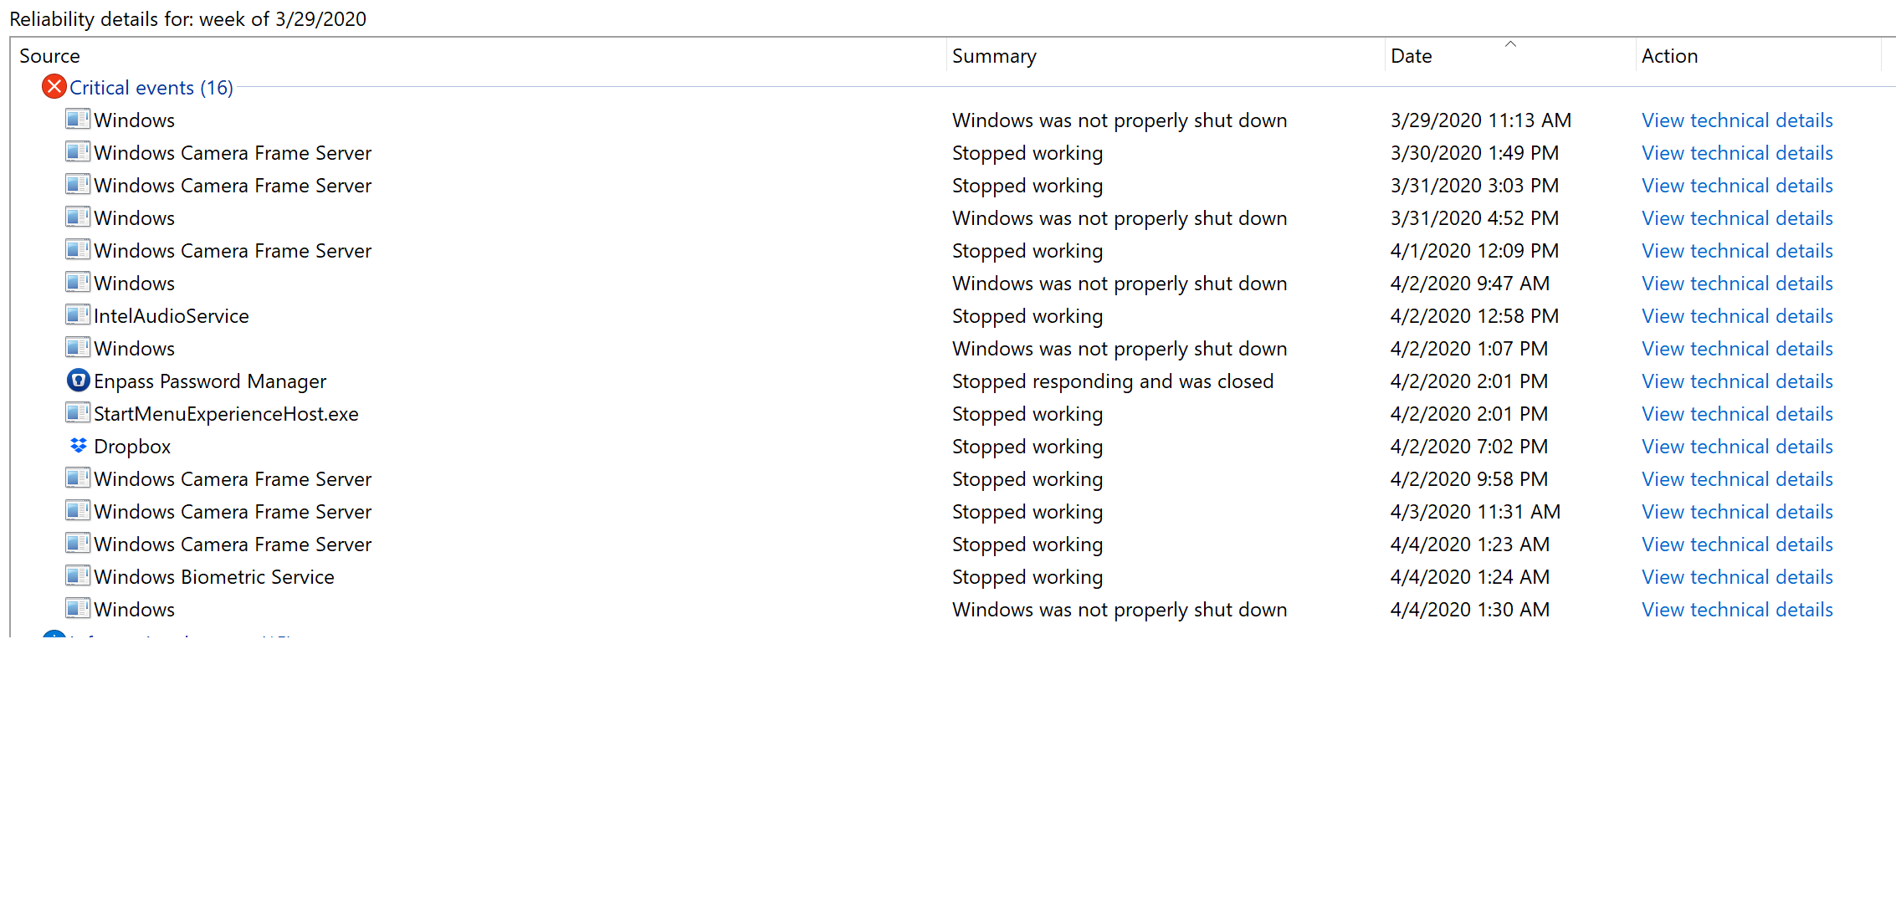Click icon of Camera Frame Server 4/3/2020 row
The image size is (1896, 915).
(x=78, y=511)
